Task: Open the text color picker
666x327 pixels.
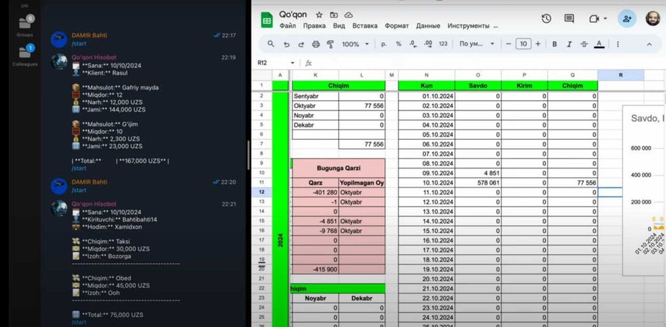Action: pos(599,44)
